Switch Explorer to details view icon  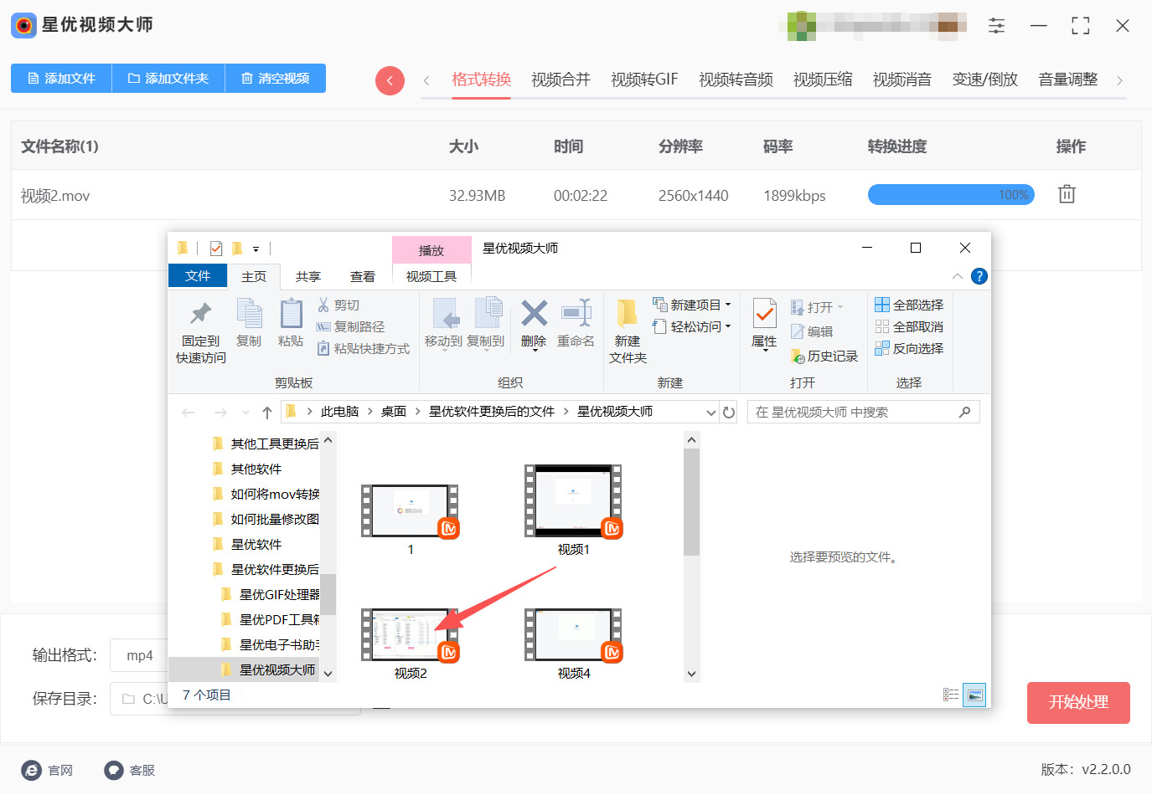[951, 695]
